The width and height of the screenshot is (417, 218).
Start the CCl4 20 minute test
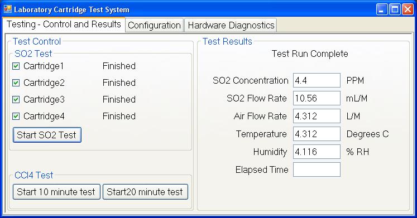point(145,192)
